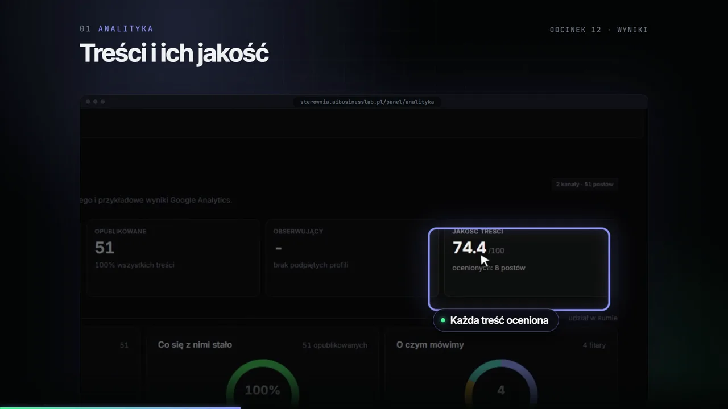This screenshot has width=728, height=409.
Task: Click the "2 kanały · 51 postów" badge
Action: pyautogui.click(x=585, y=184)
